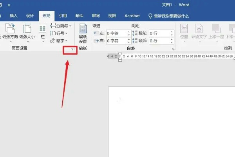Increase left indent with the up stepper
Image resolution: width=235 pixels, height=157 pixels.
(129, 32)
